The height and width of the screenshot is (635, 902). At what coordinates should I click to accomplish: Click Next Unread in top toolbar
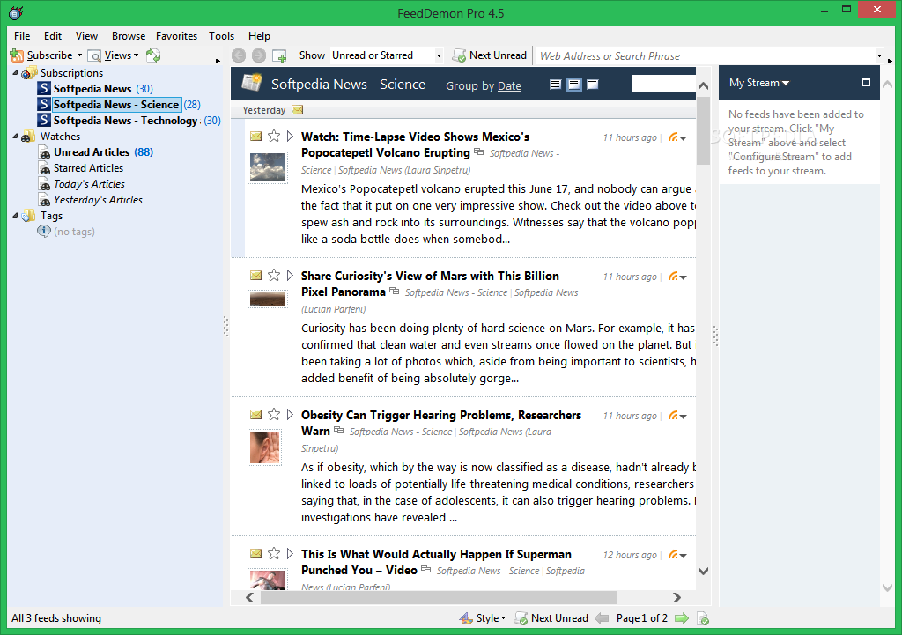490,55
